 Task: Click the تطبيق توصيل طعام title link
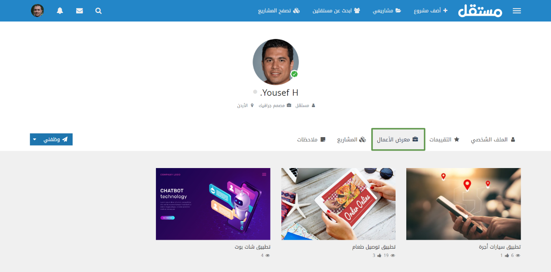pos(374,247)
